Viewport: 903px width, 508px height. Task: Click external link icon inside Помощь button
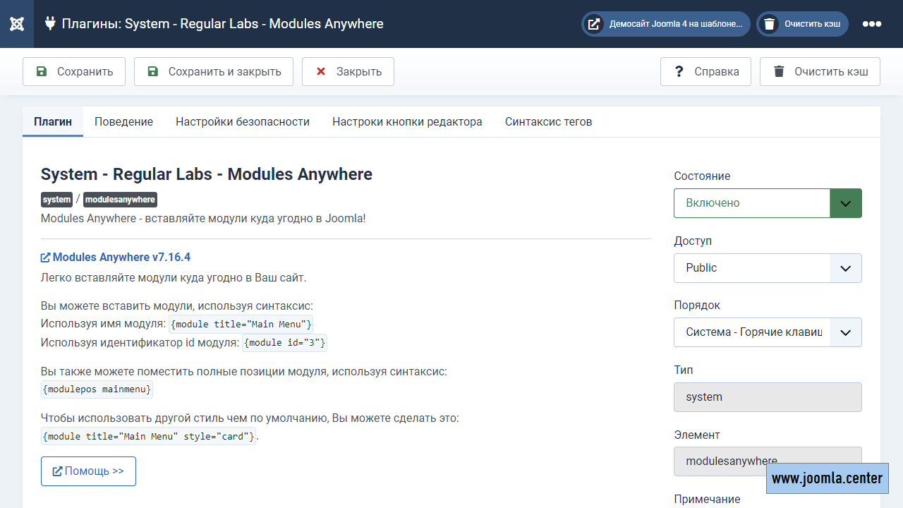tap(58, 471)
